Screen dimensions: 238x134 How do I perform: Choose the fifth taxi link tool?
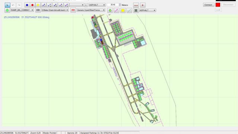[x=67, y=5]
